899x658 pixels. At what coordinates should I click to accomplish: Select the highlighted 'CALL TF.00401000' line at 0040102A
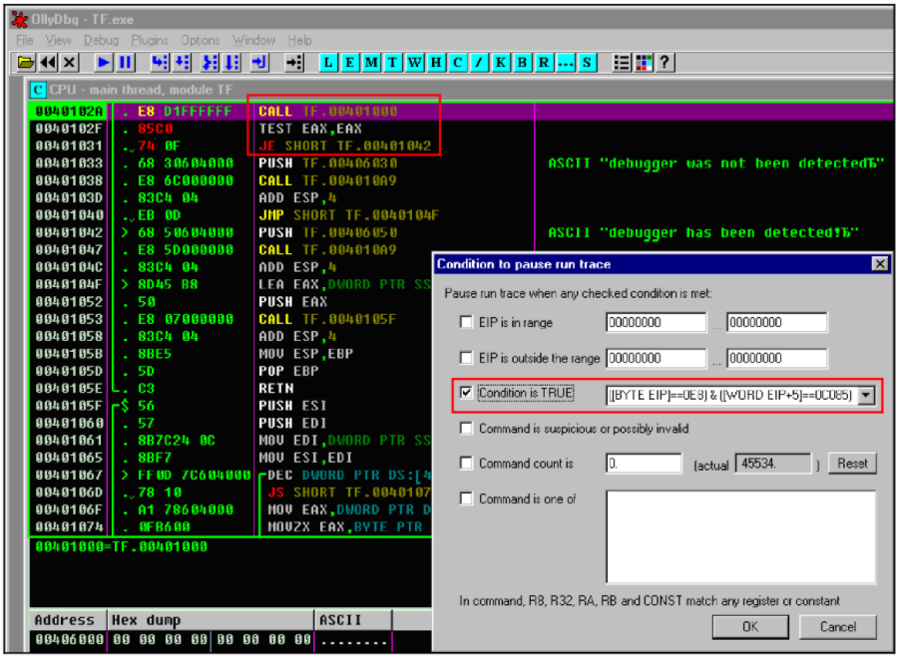(x=460, y=111)
